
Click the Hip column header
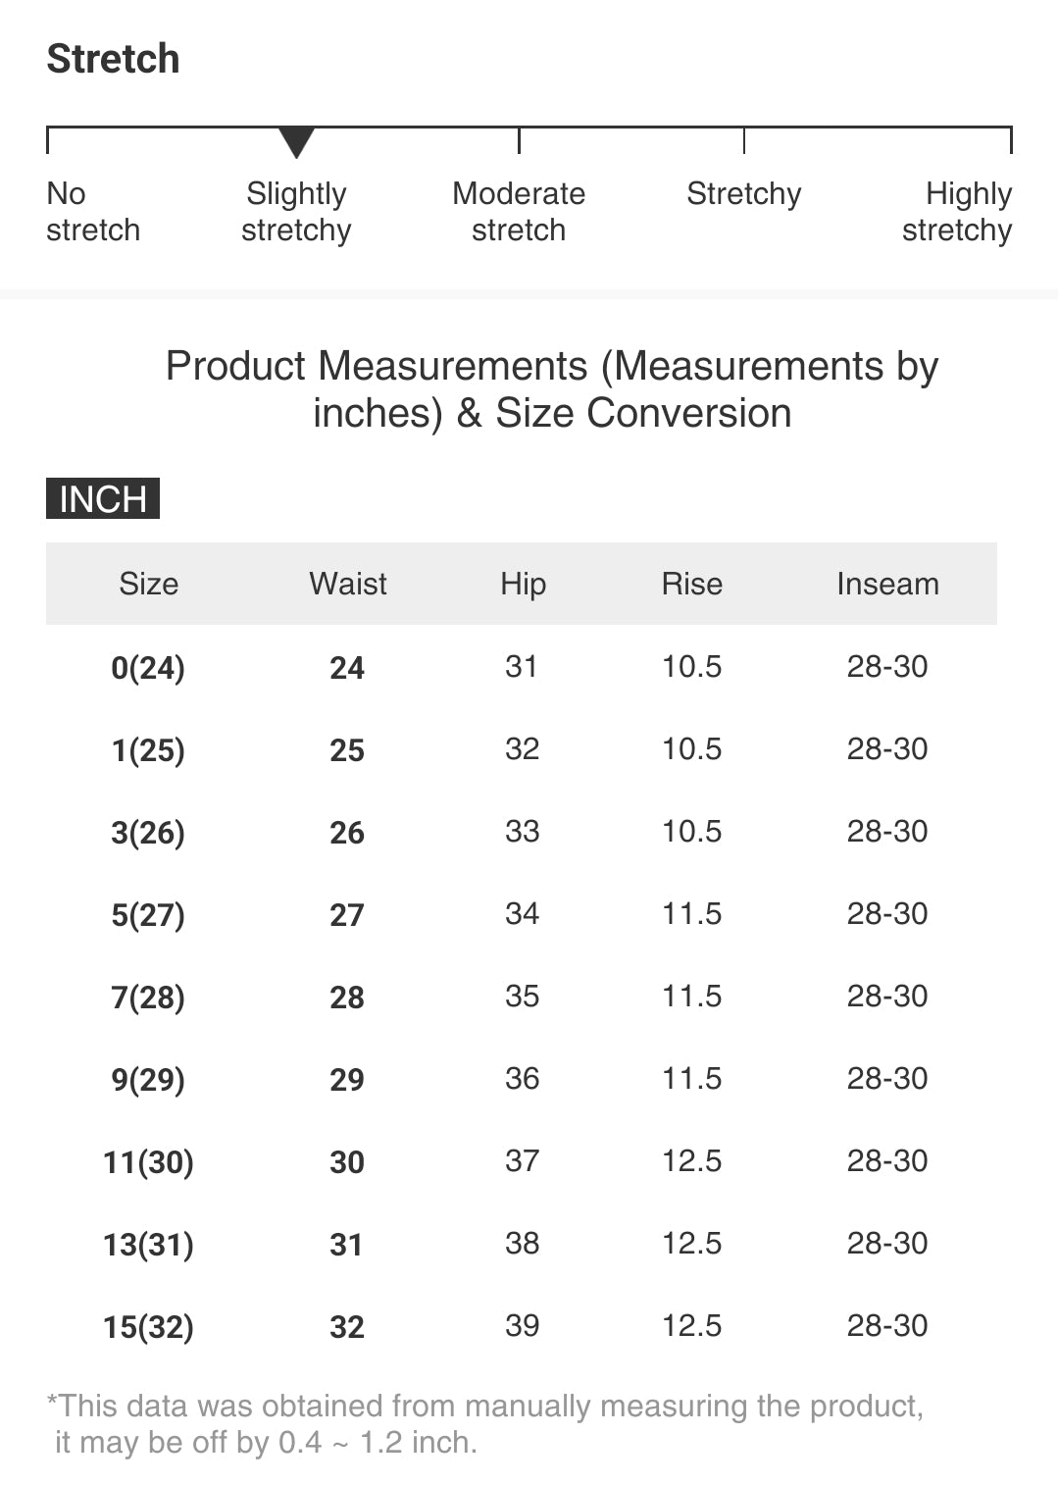click(x=523, y=585)
